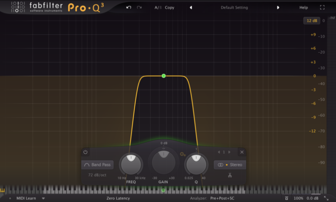Open the Default Setting preset menu
Viewport: 336px width, 202px height.
click(234, 7)
